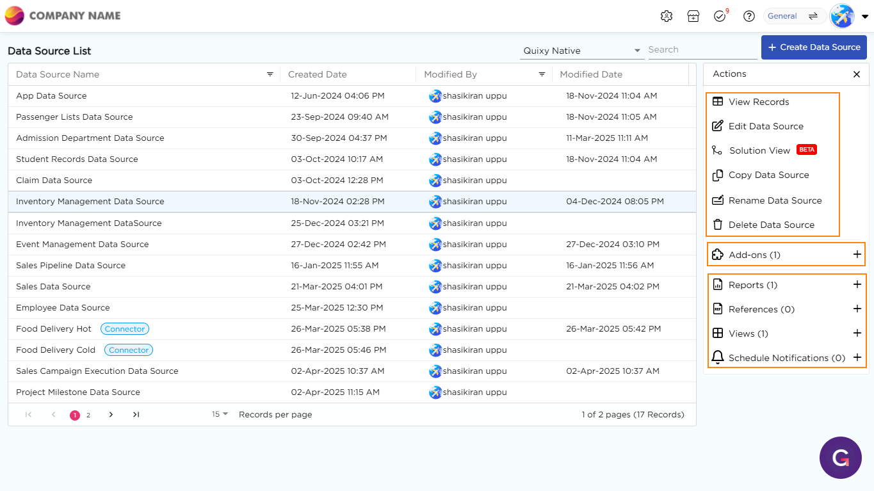
Task: Open the app store icon in header
Action: coord(693,16)
